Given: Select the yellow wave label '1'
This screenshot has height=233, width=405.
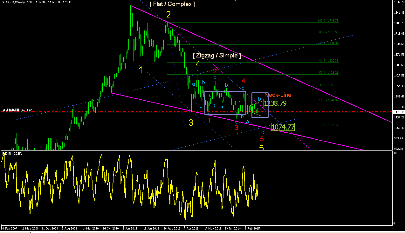Looking at the screenshot, I should click(x=141, y=70).
